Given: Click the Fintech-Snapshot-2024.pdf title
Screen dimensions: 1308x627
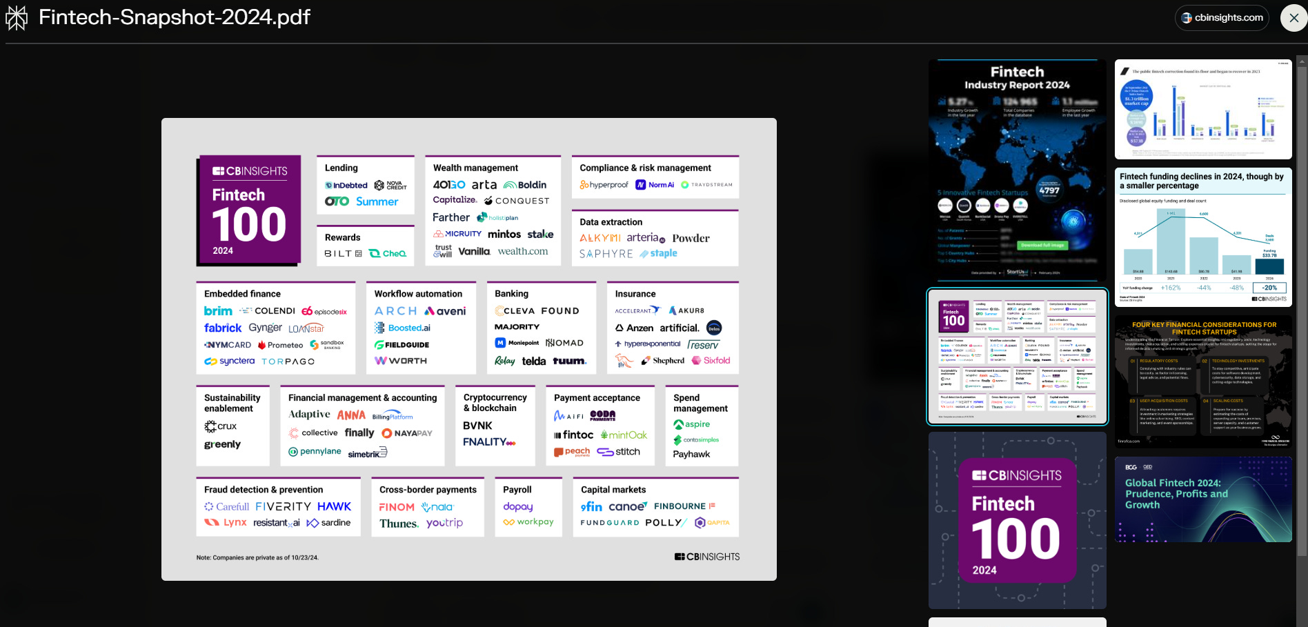Looking at the screenshot, I should (x=175, y=17).
